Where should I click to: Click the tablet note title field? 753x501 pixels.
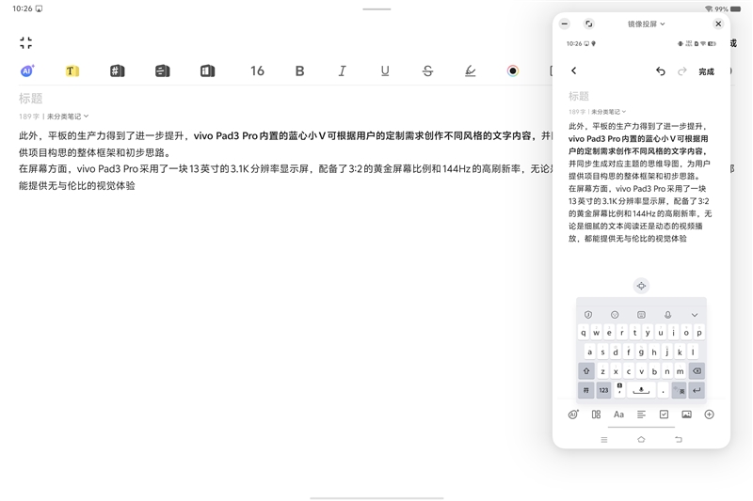pos(31,99)
